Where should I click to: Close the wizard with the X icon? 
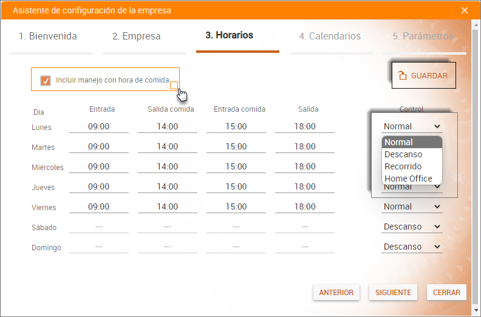pyautogui.click(x=465, y=10)
